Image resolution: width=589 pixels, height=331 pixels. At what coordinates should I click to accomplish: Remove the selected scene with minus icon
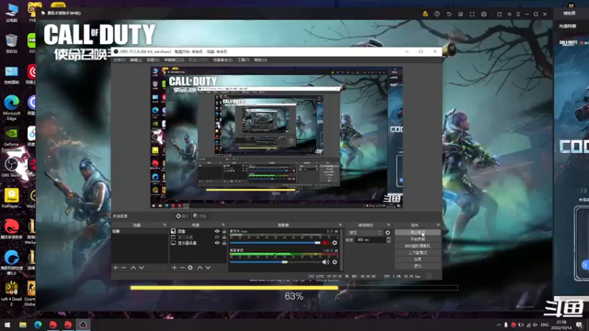pos(124,268)
